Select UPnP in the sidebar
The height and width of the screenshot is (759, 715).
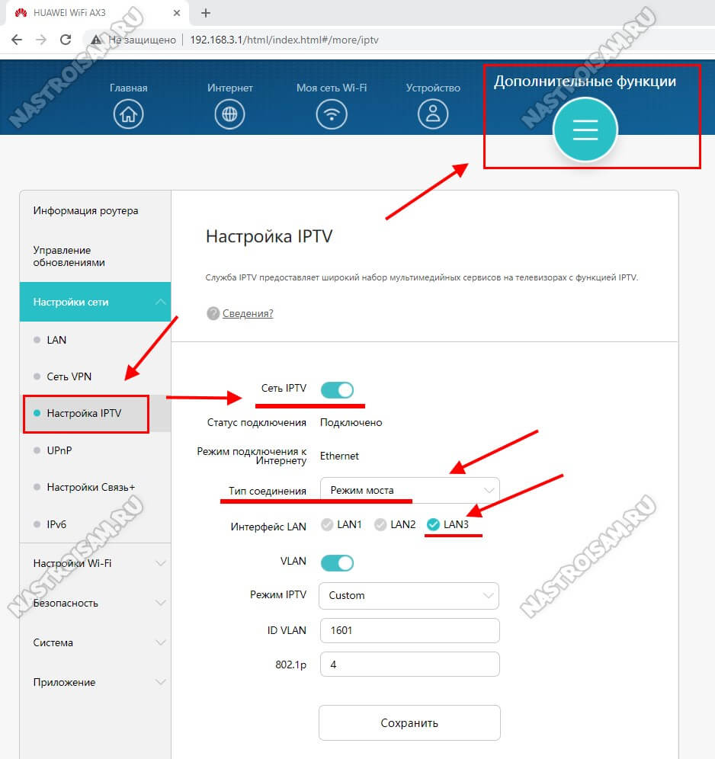[x=58, y=450]
